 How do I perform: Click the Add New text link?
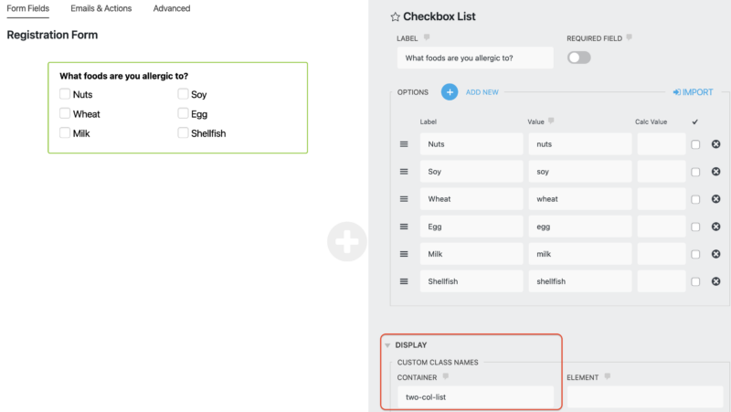(482, 92)
